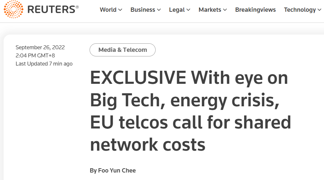The image size is (324, 180).
Task: Click the Last Updated timestamp text
Action: 44,64
